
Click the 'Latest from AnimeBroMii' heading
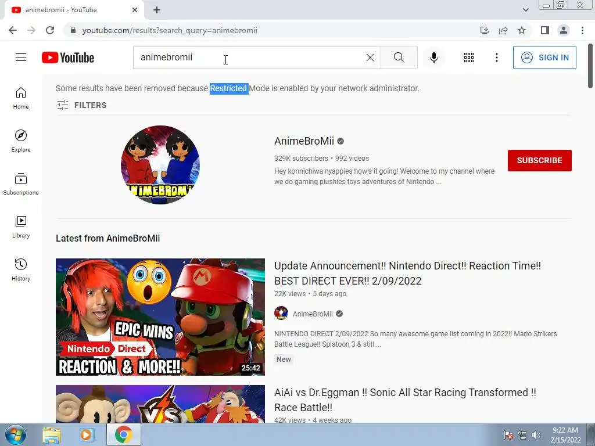click(x=107, y=238)
